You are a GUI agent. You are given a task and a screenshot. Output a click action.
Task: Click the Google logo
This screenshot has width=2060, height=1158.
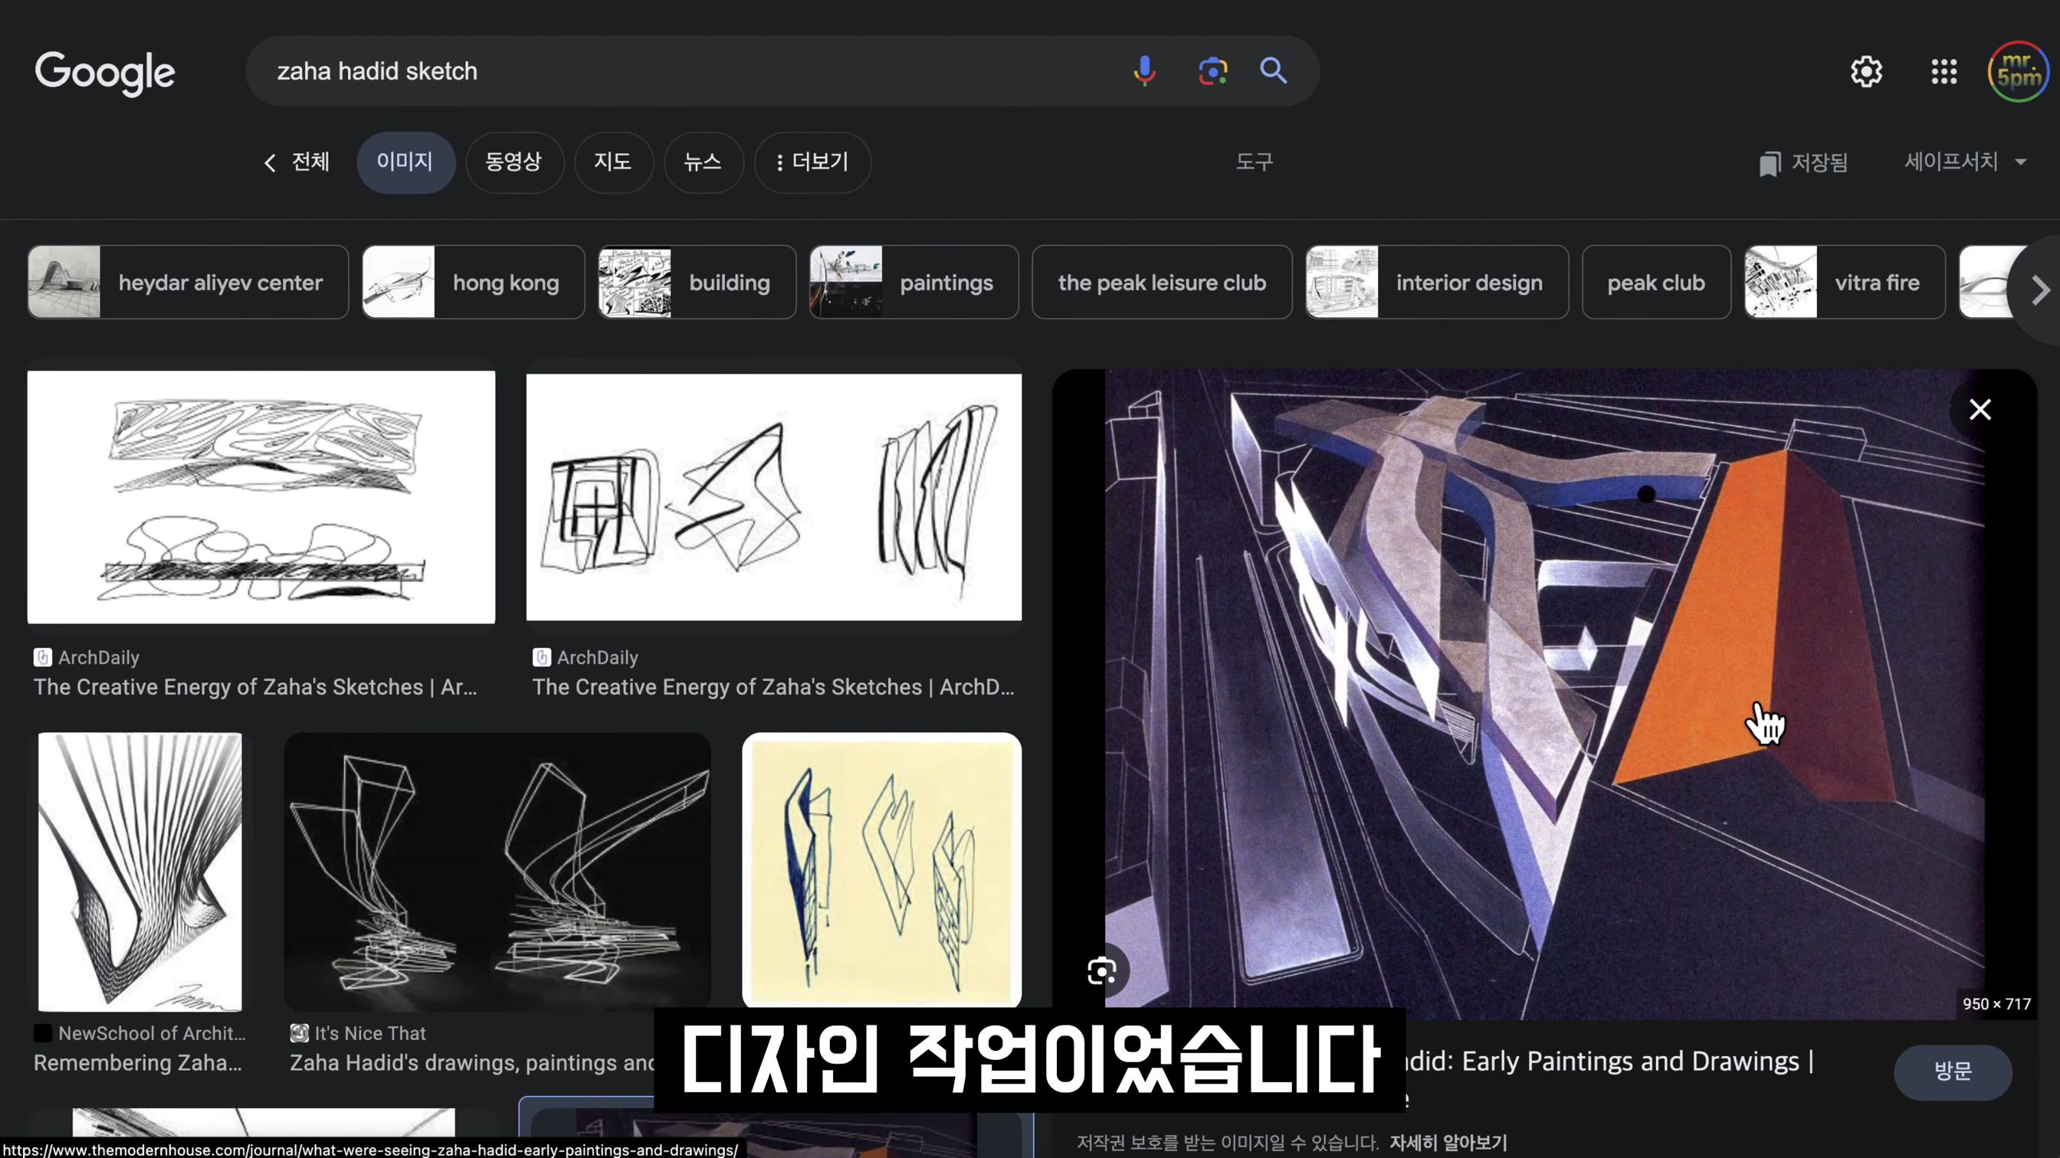coord(105,72)
